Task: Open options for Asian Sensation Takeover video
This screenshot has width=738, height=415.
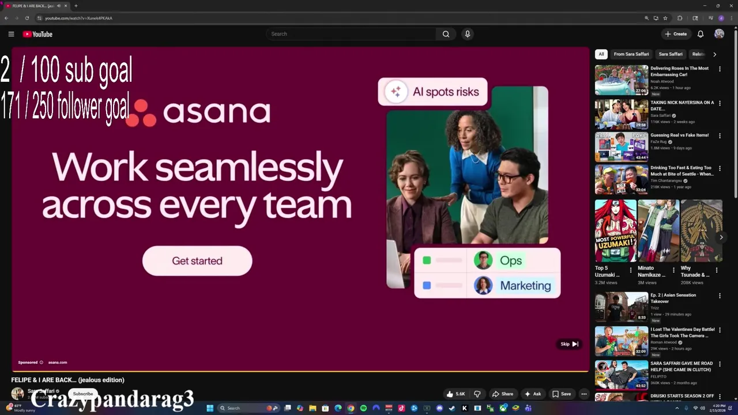Action: point(720,296)
